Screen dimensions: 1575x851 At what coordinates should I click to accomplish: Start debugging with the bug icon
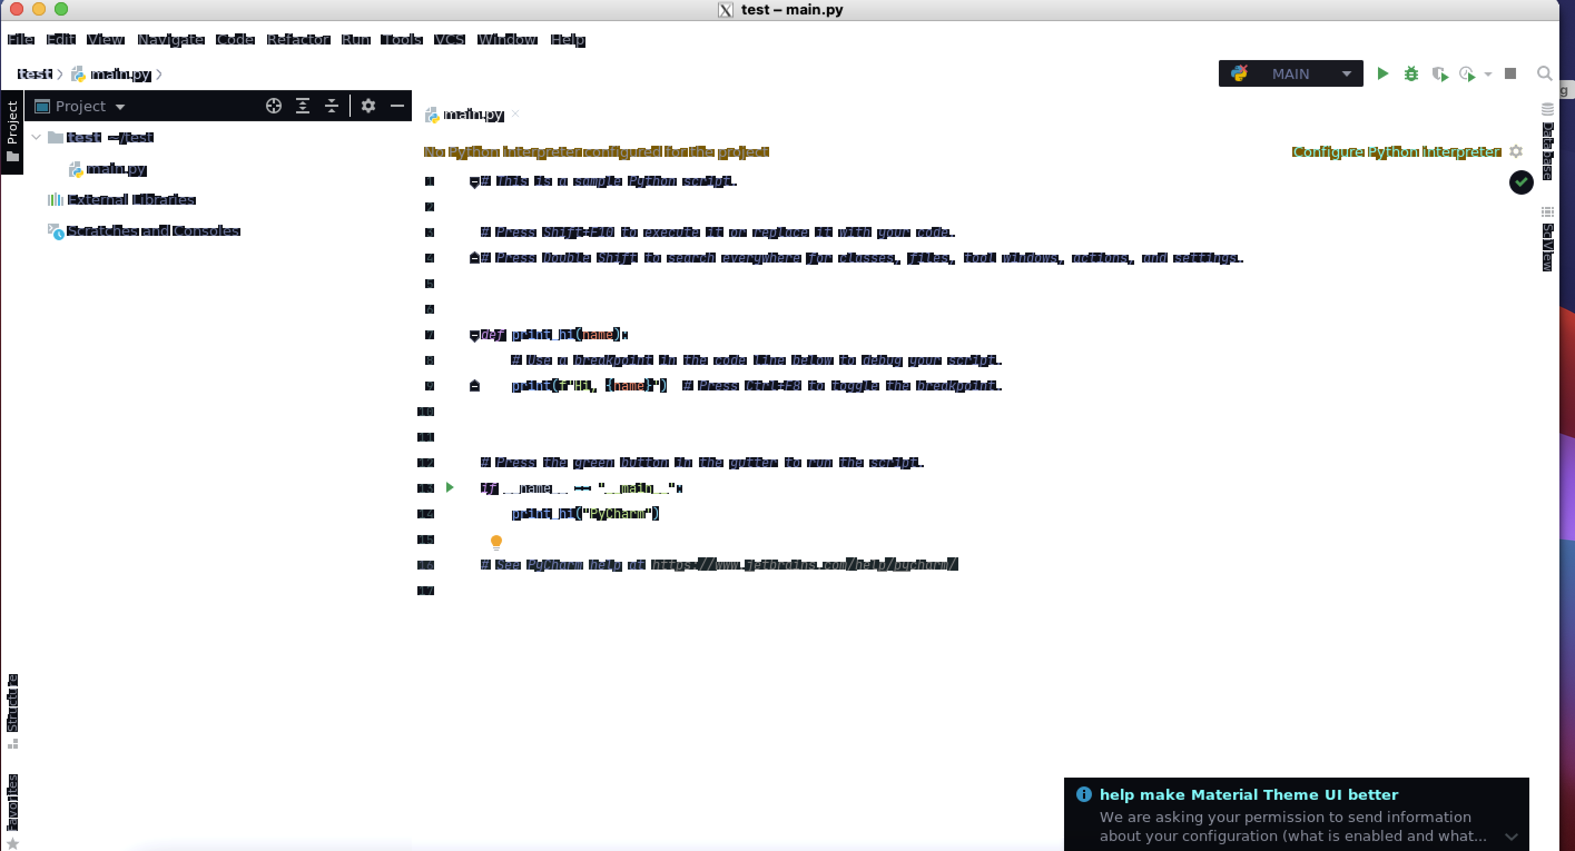pyautogui.click(x=1411, y=74)
